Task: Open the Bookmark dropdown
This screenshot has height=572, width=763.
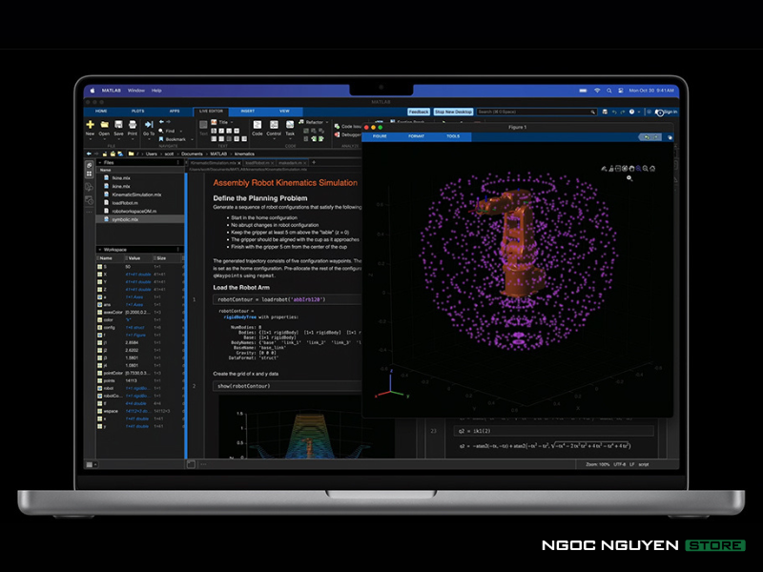Action: point(175,139)
